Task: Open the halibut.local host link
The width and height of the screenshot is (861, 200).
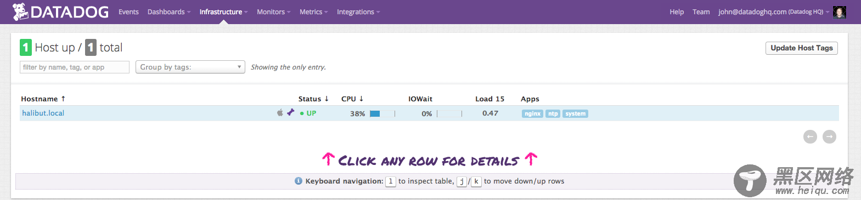Action: click(43, 113)
